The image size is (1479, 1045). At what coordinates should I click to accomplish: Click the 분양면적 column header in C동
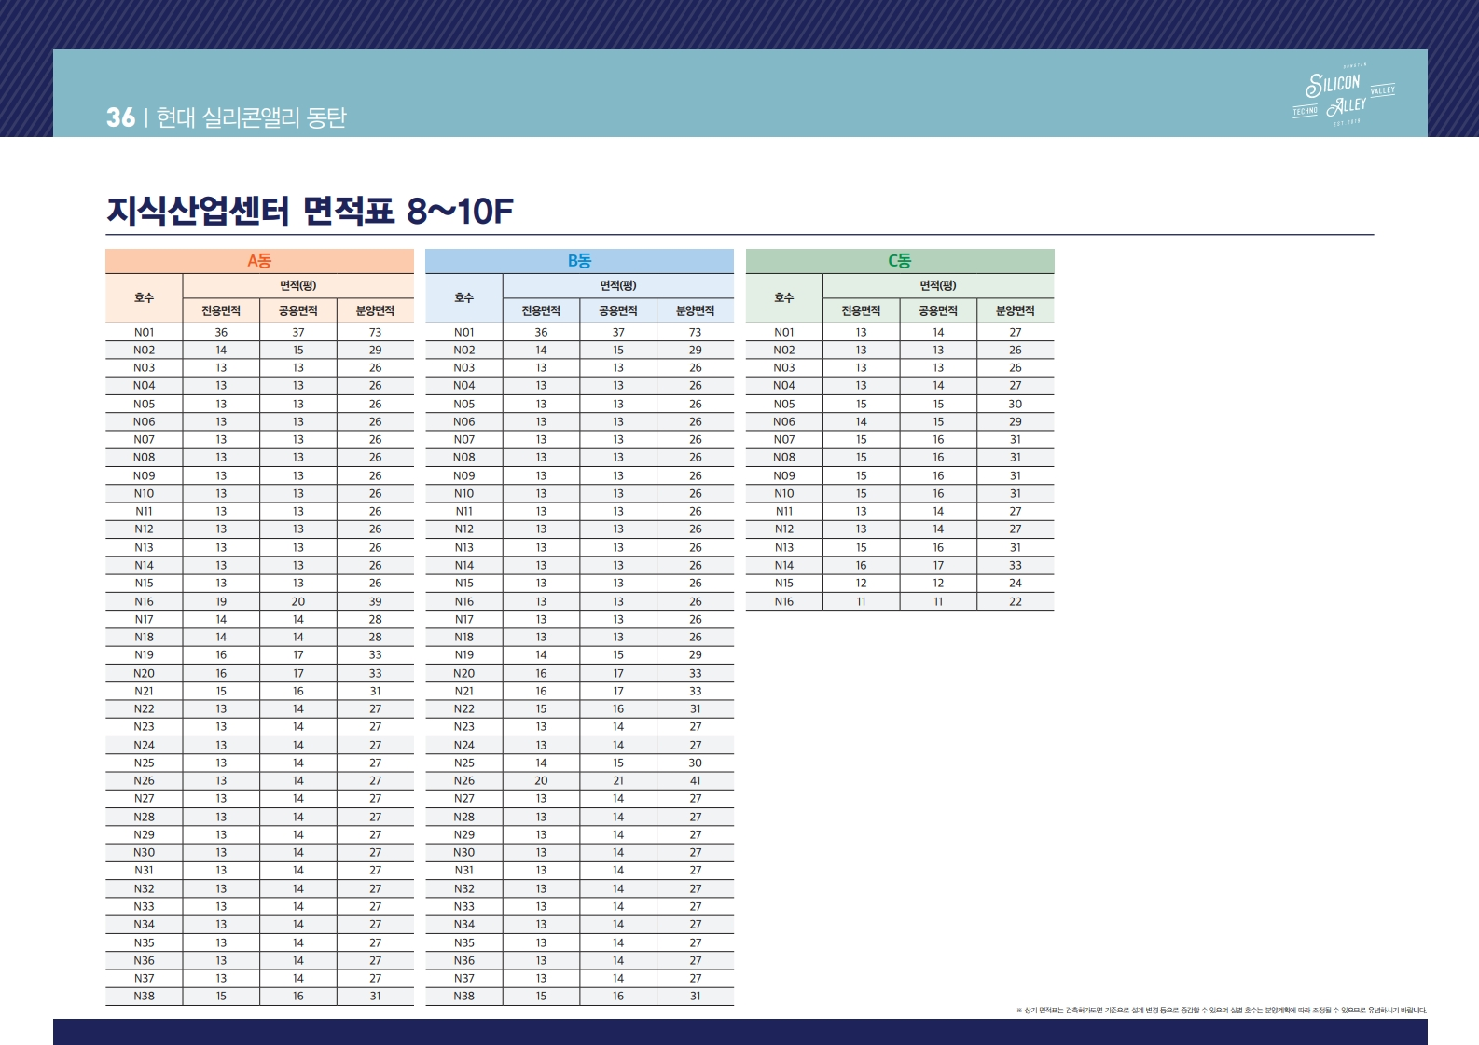1015,310
